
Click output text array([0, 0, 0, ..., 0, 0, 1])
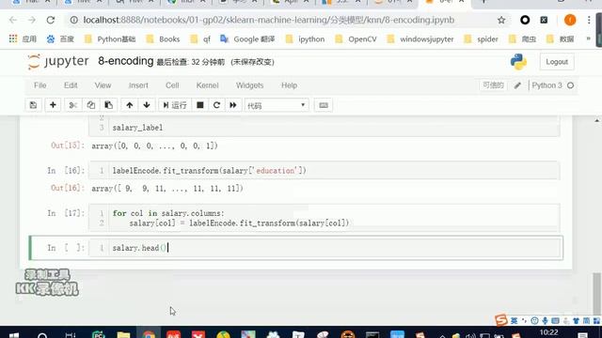click(154, 146)
